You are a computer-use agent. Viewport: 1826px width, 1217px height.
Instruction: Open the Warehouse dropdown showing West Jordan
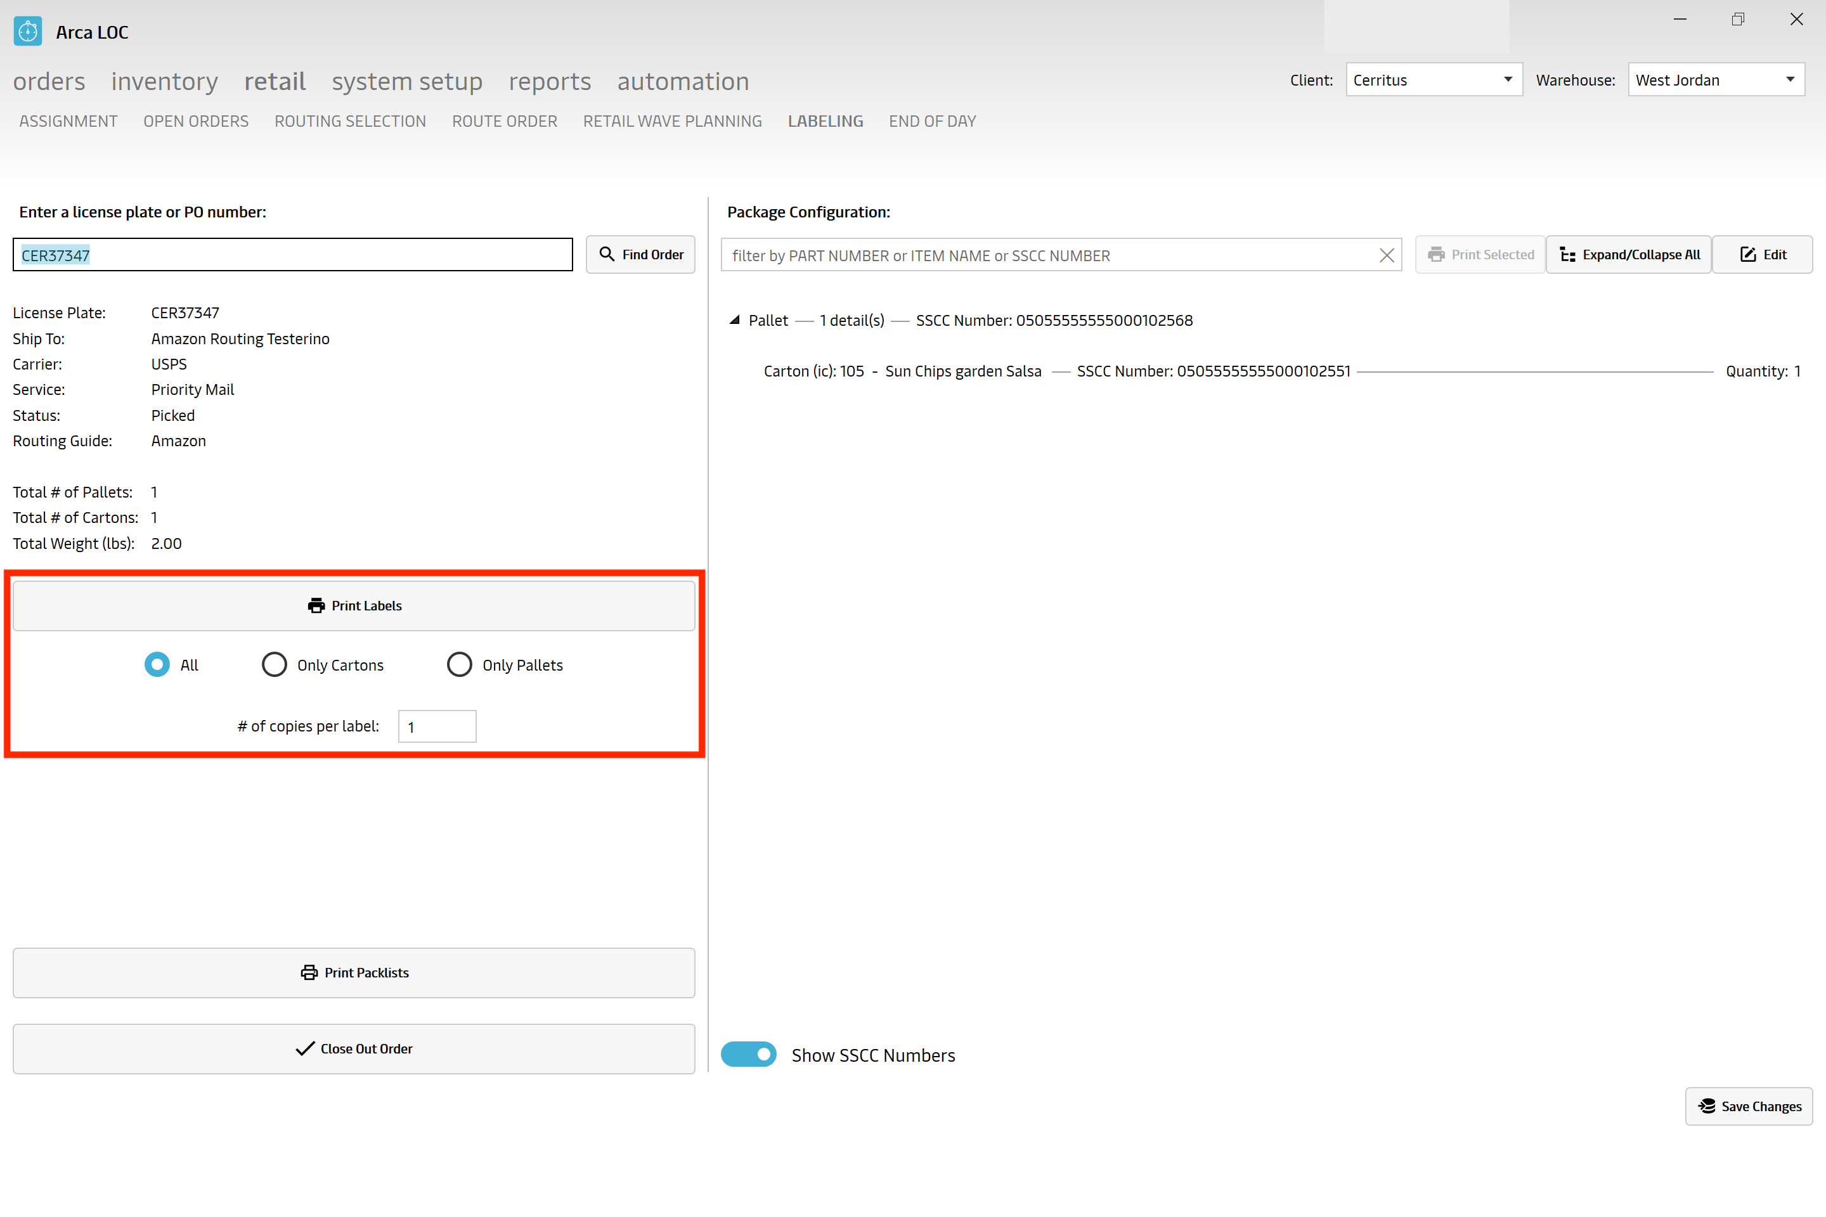point(1716,79)
